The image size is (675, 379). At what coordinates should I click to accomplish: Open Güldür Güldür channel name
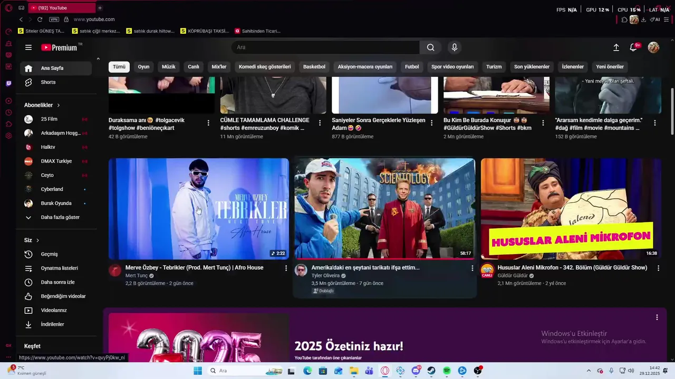[x=513, y=276]
